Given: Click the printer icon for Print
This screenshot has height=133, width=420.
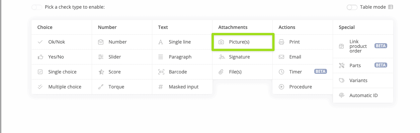Looking at the screenshot, I should pos(281,42).
